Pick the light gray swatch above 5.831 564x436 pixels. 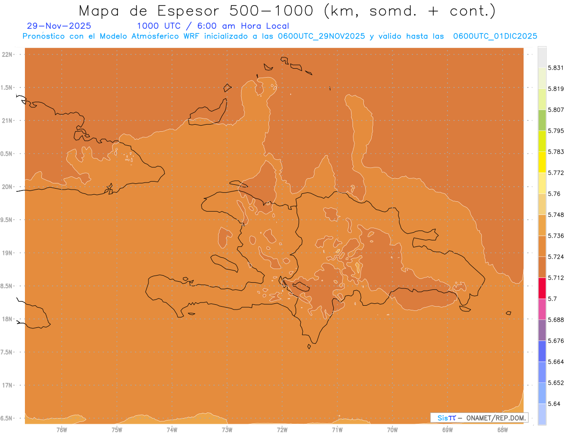coord(542,57)
